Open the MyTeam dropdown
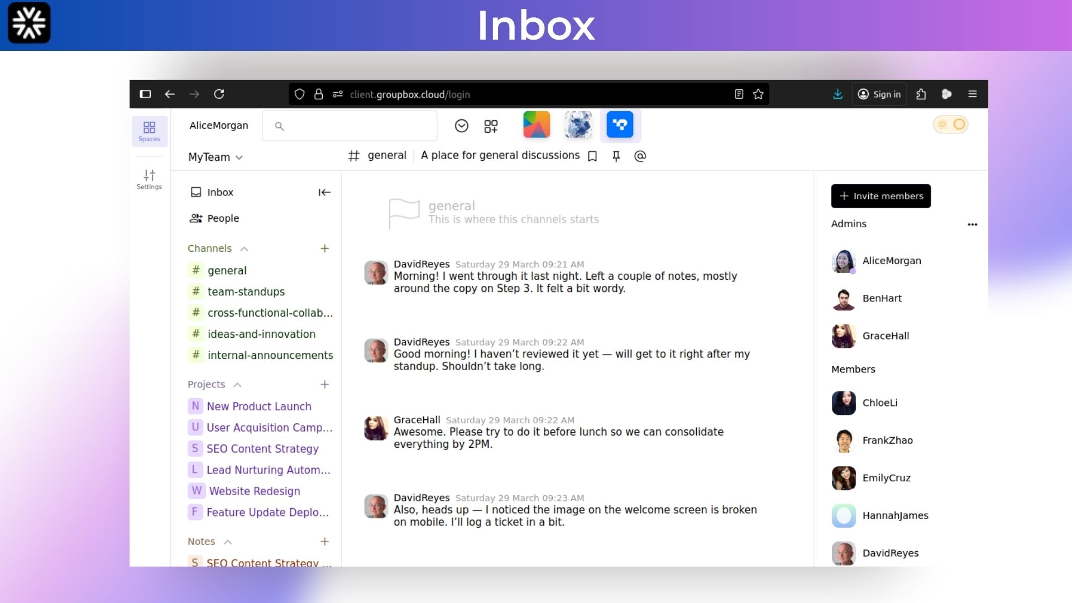This screenshot has height=603, width=1072. pos(216,157)
